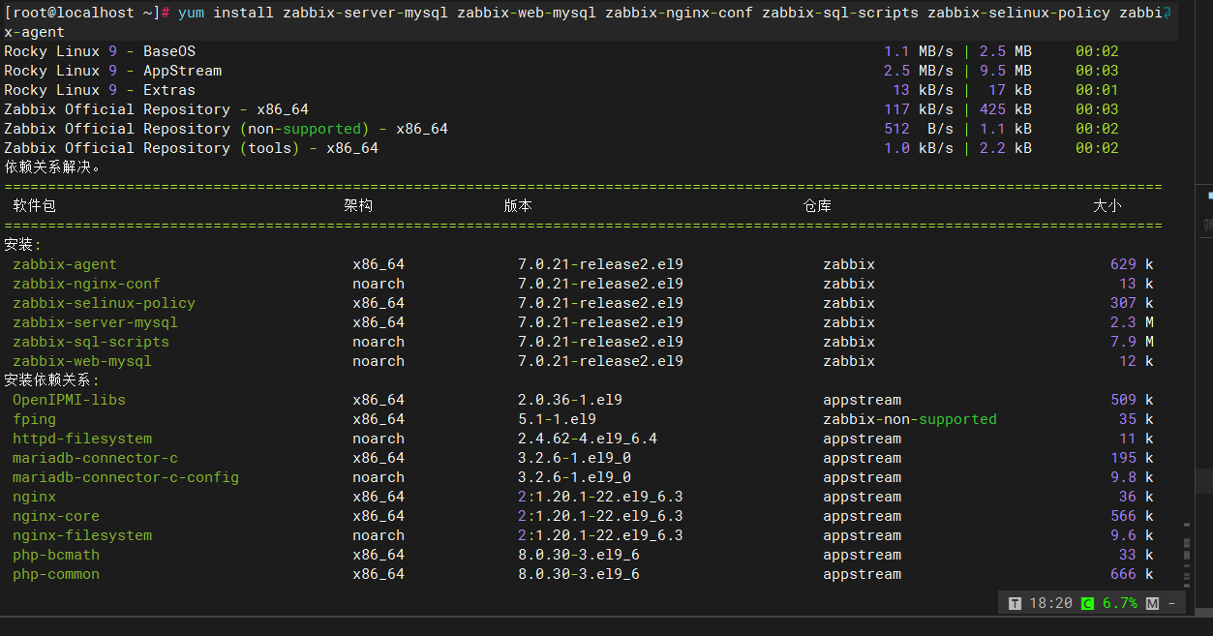Image resolution: width=1213 pixels, height=636 pixels.
Task: Select the fping dependency name
Action: coord(34,419)
